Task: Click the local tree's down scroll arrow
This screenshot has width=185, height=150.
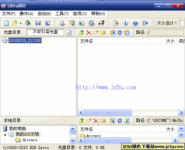Action: 73,140
